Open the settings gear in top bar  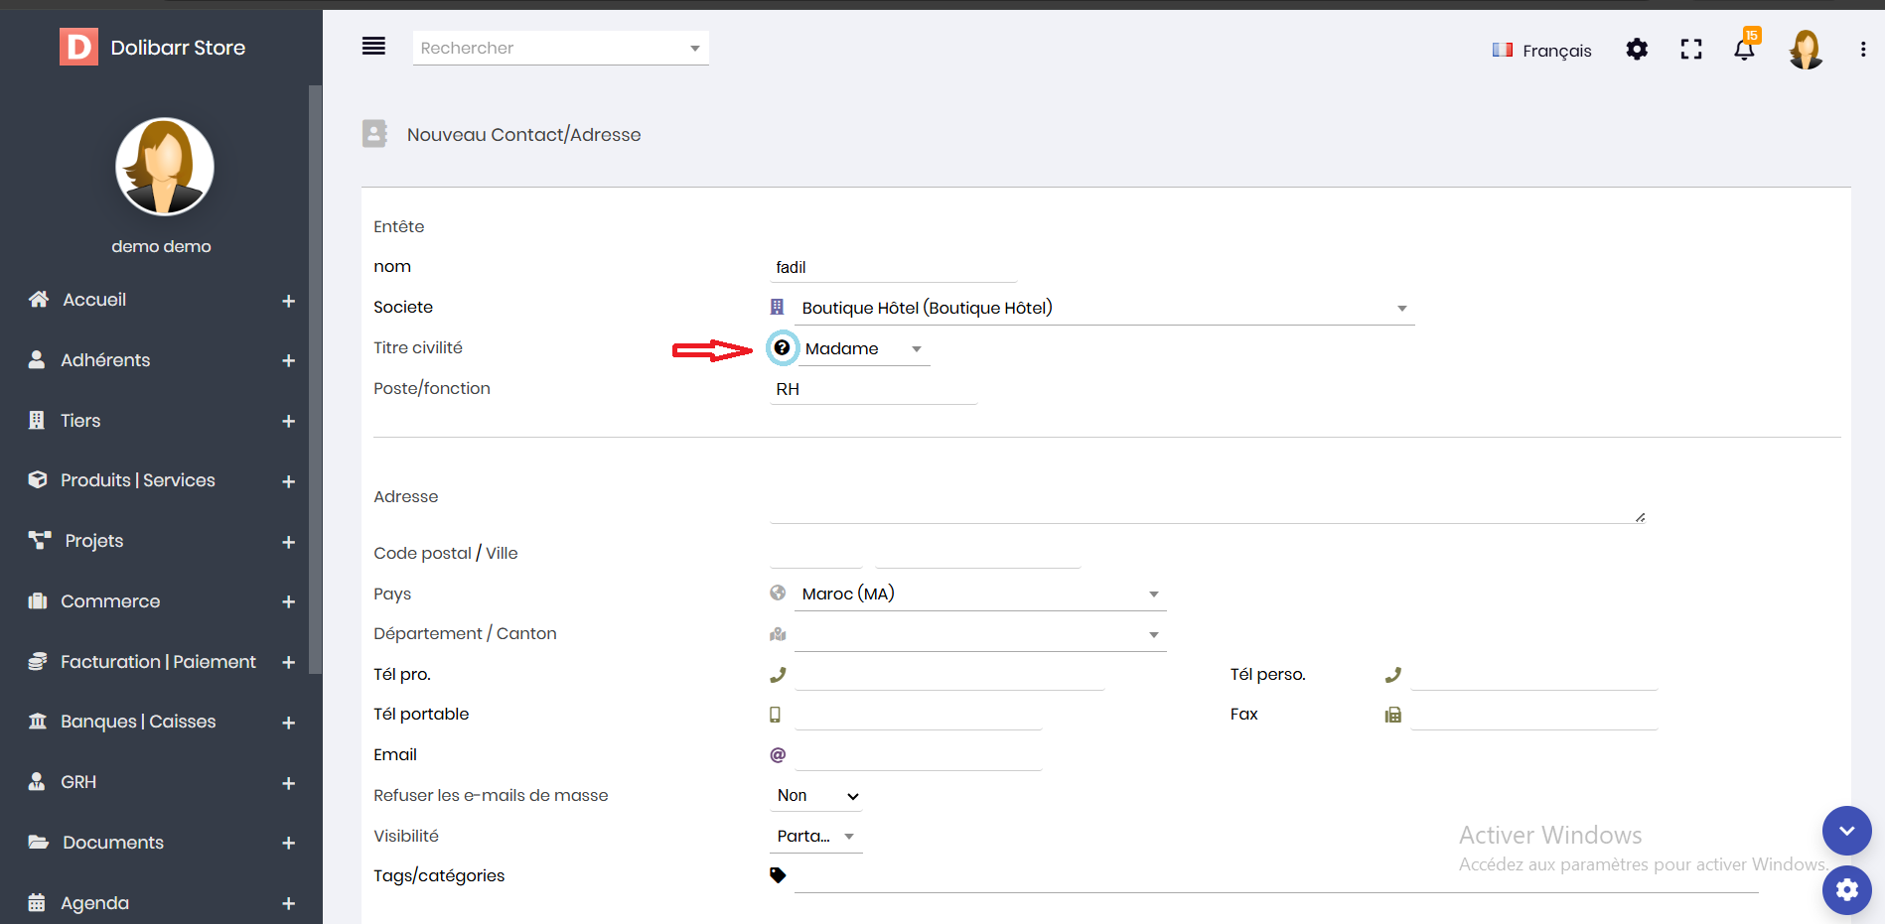(x=1637, y=50)
